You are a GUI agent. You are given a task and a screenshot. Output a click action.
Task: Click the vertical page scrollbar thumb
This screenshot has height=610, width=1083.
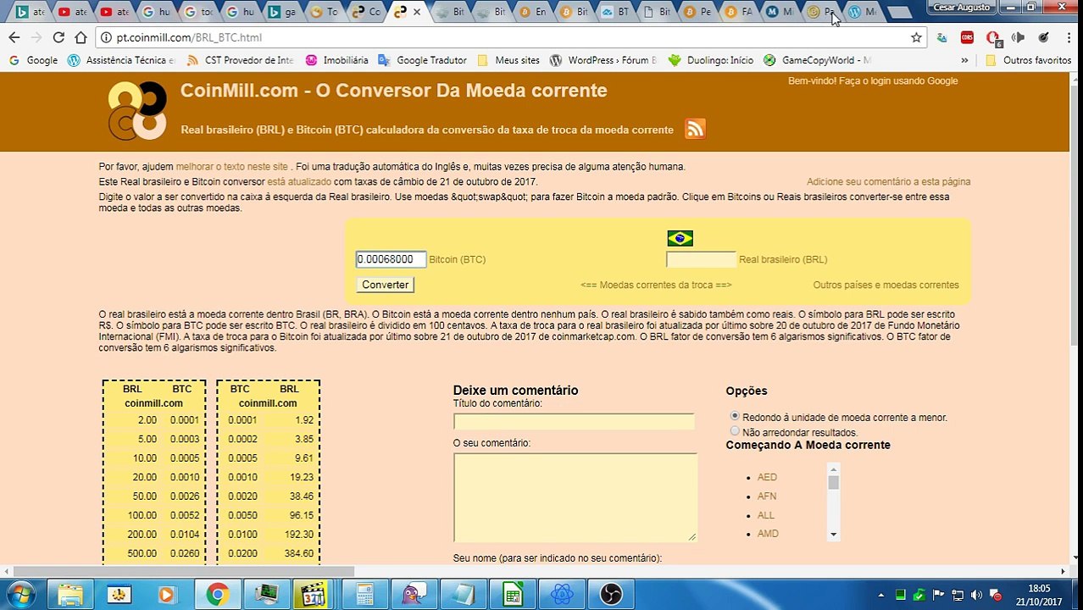pos(1076,216)
